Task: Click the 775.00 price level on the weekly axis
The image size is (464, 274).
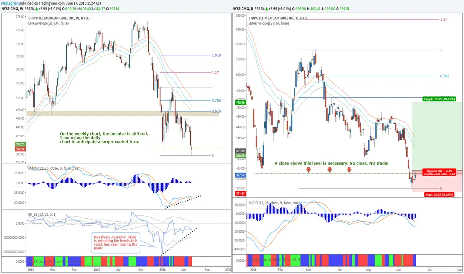Action: click(x=20, y=17)
